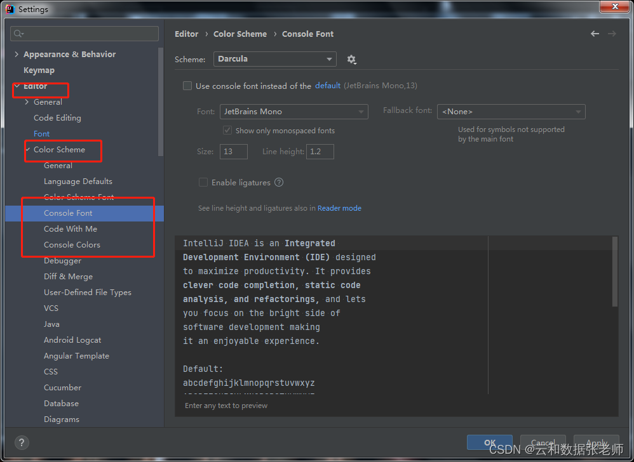Select Android Logcat item

73,340
